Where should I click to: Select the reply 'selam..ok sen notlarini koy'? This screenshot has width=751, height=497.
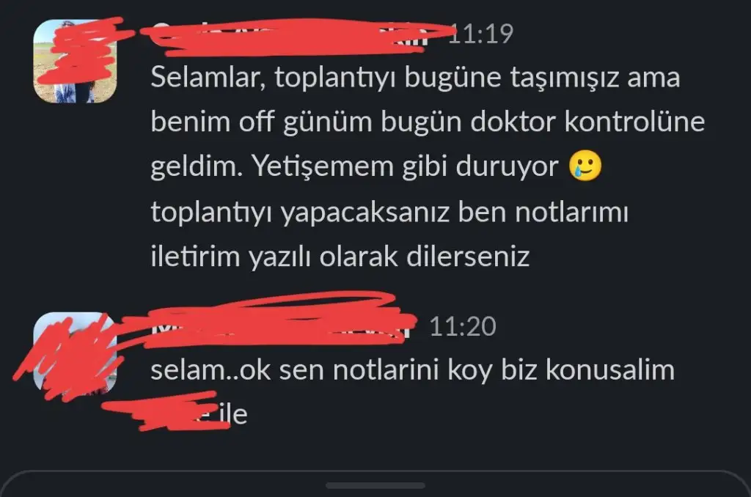click(x=412, y=370)
